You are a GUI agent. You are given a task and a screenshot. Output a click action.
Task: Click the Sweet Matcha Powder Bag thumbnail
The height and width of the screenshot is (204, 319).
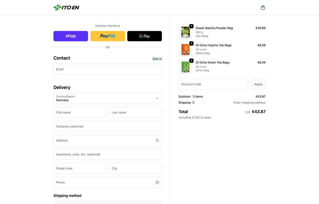185,32
